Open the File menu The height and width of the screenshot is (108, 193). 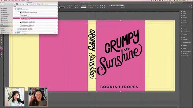point(9,1)
